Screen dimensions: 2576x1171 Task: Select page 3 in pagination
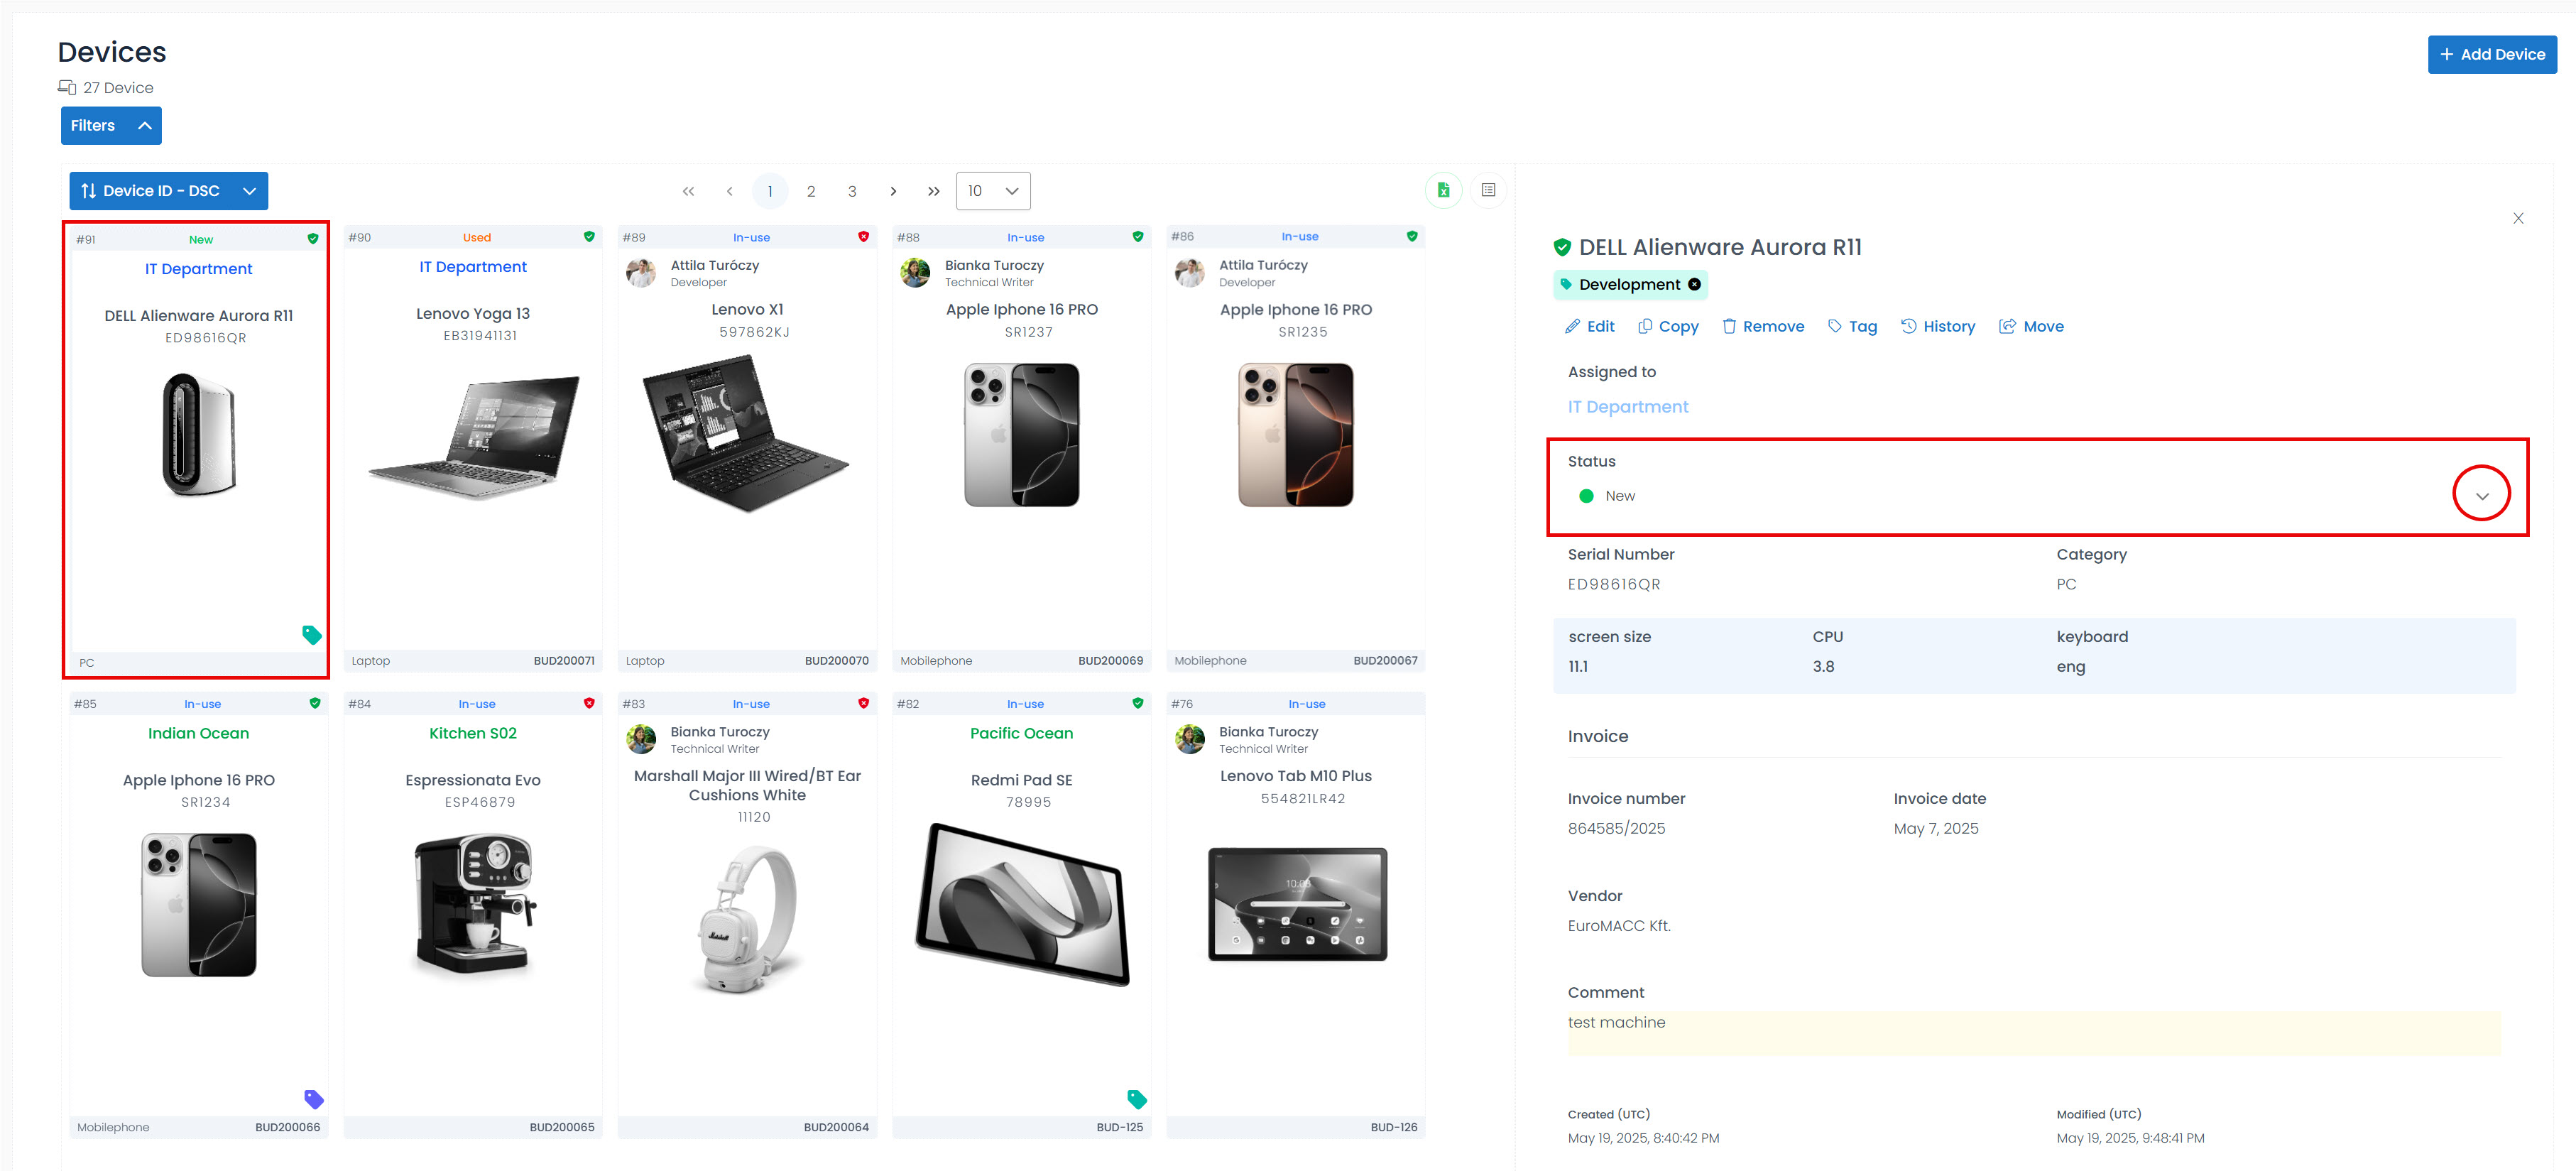pyautogui.click(x=852, y=191)
